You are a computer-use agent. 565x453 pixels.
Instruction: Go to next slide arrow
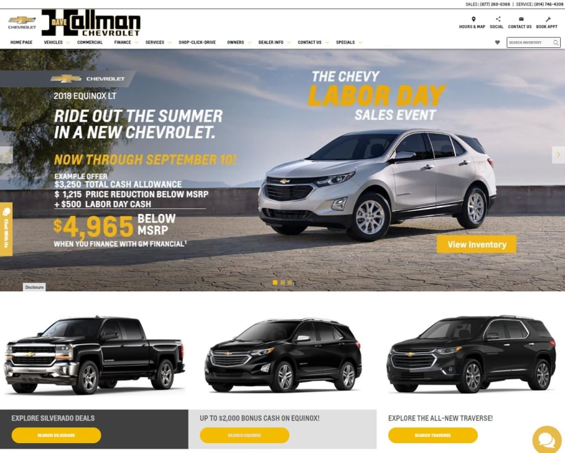click(558, 155)
